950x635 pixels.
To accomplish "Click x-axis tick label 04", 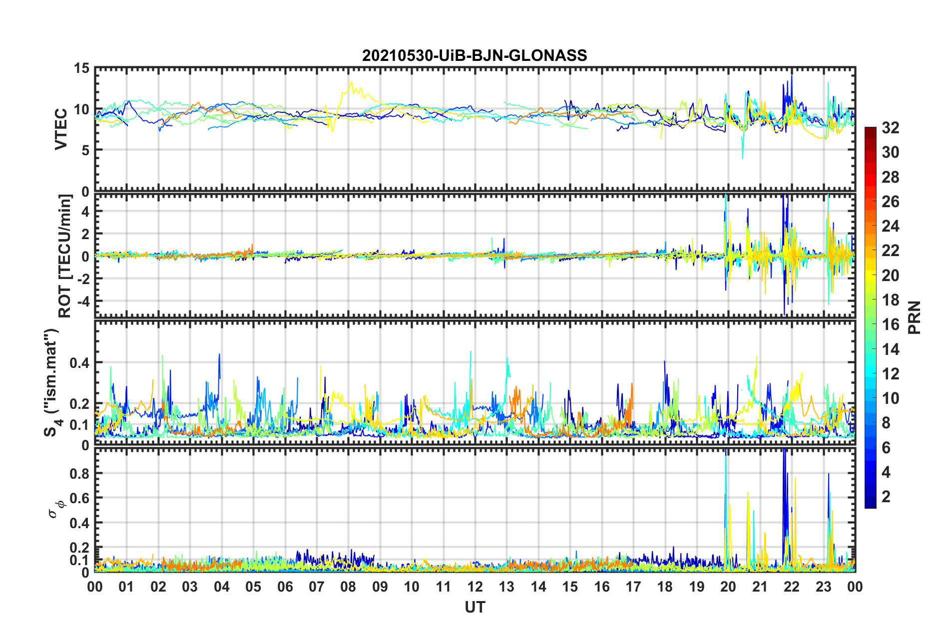I will tap(222, 587).
